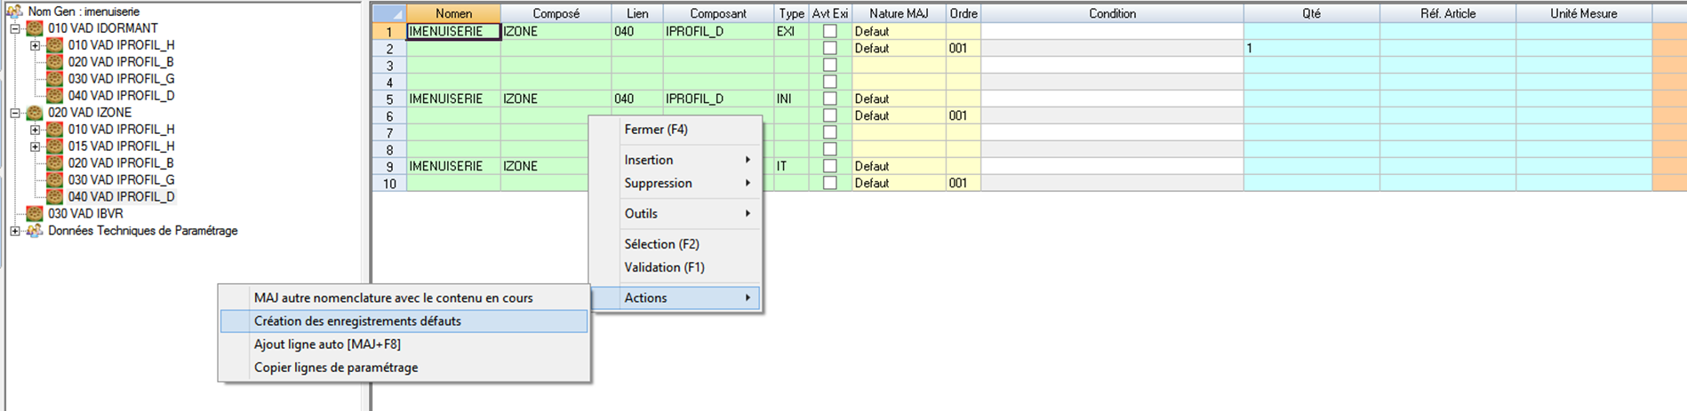1687x411 pixels.
Task: Choose Création des enregistrements défauts
Action: (x=357, y=321)
